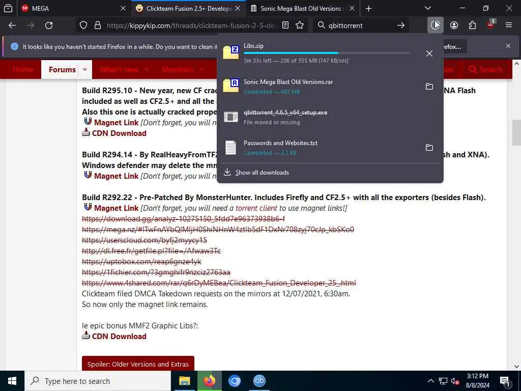Click Magnet Link for Build R294.14
521x391 pixels.
[116, 176]
